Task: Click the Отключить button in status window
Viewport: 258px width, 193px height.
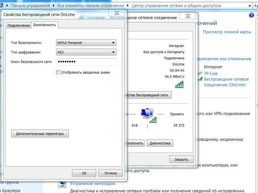Action: [x=135, y=143]
